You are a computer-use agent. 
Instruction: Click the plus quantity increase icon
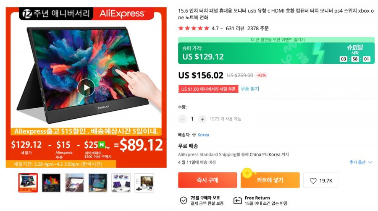click(x=202, y=119)
